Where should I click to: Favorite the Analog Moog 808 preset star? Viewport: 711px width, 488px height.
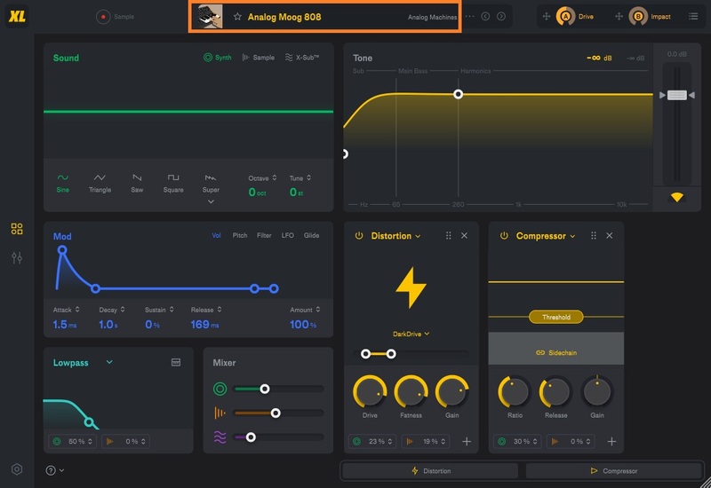237,17
